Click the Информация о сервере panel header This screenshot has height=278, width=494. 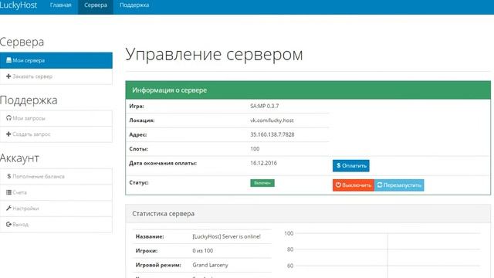point(308,90)
